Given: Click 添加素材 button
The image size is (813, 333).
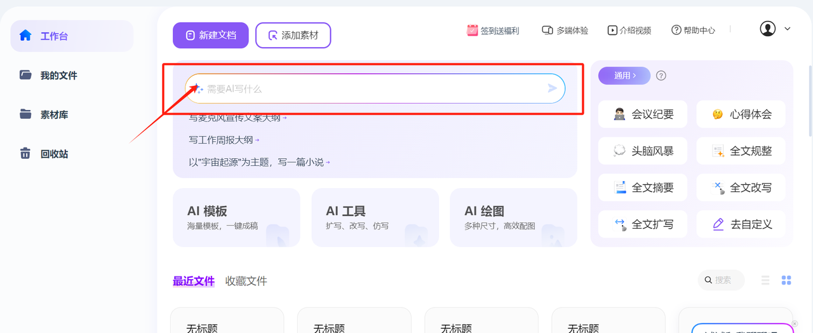Looking at the screenshot, I should tap(293, 36).
